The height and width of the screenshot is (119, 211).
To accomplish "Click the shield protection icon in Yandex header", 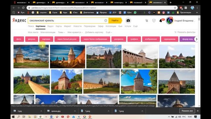I will [154, 20].
